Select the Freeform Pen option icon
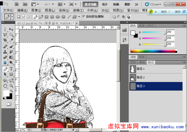Image resolution: width=187 pixels, height=132 pixels. pyautogui.click(x=41, y=17)
